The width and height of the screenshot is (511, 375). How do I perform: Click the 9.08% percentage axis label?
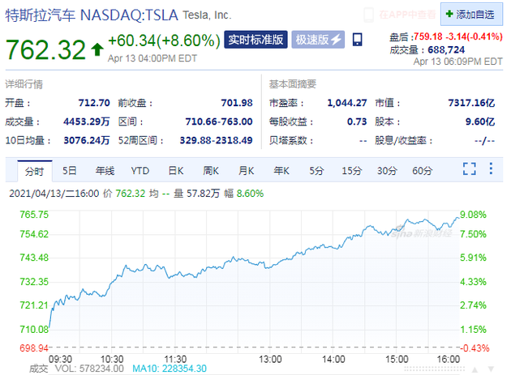473,215
